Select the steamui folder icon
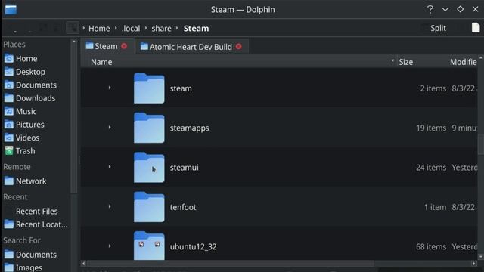Screen dimensions: 484x272 pos(149,167)
